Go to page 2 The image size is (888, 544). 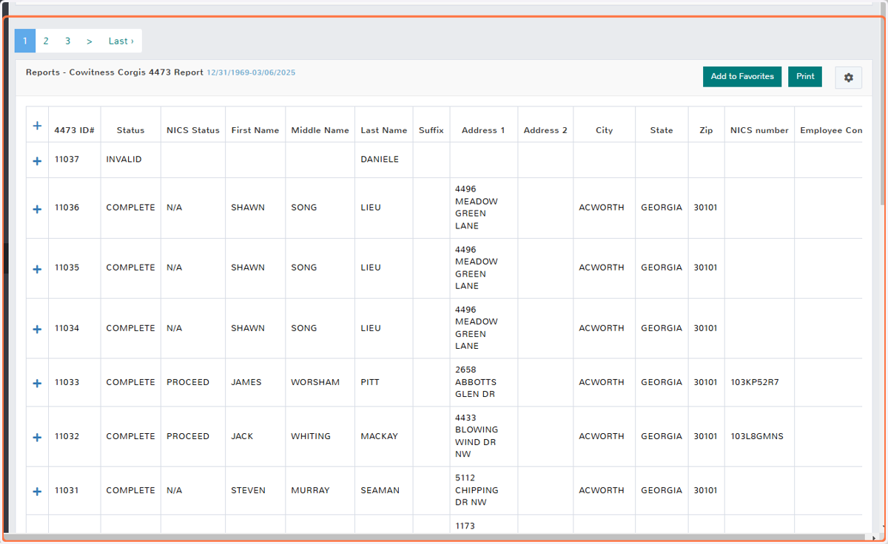tap(46, 41)
